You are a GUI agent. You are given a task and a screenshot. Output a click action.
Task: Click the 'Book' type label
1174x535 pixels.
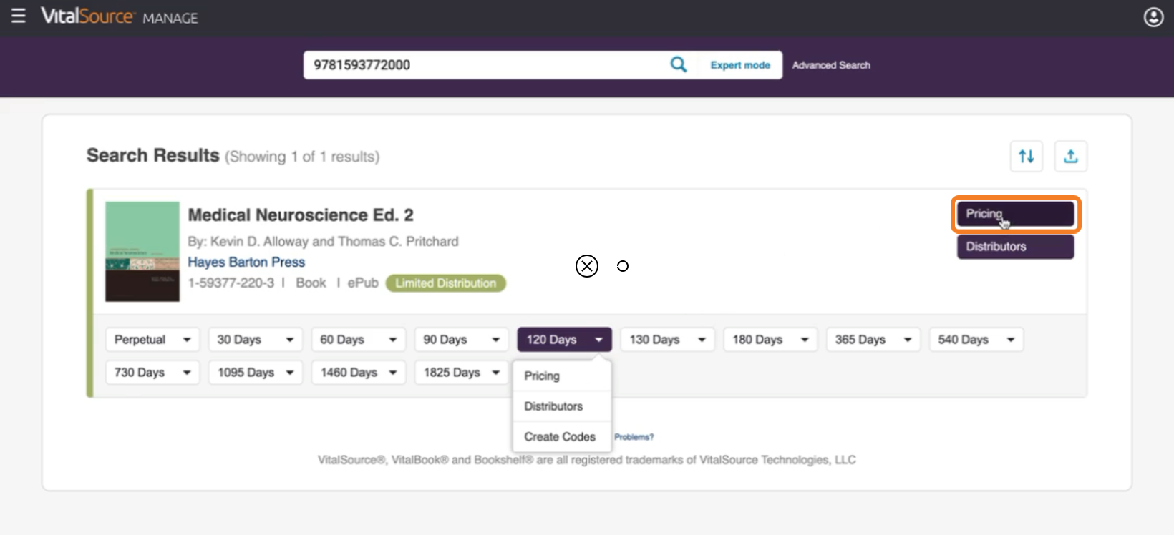click(x=311, y=283)
